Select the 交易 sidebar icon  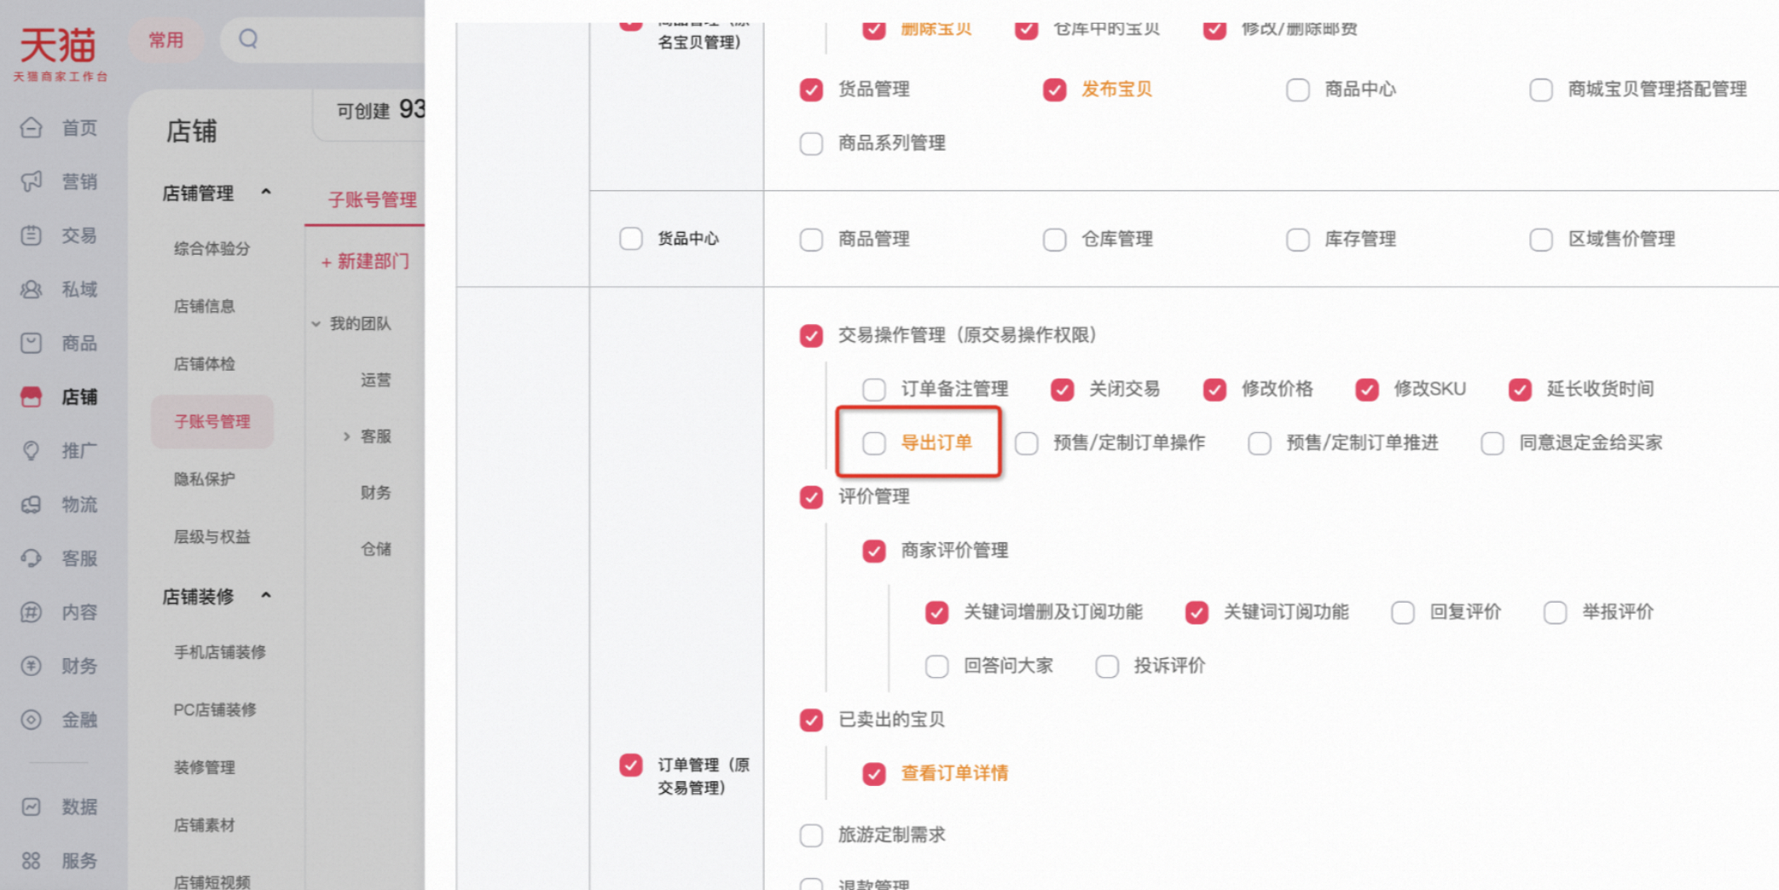point(32,235)
